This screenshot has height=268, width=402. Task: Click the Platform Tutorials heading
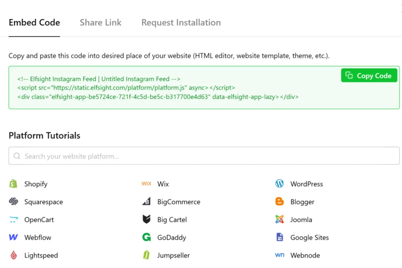(x=44, y=136)
